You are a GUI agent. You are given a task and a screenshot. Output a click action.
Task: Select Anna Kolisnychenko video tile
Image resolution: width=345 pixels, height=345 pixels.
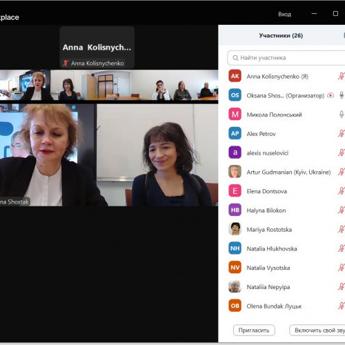97,48
